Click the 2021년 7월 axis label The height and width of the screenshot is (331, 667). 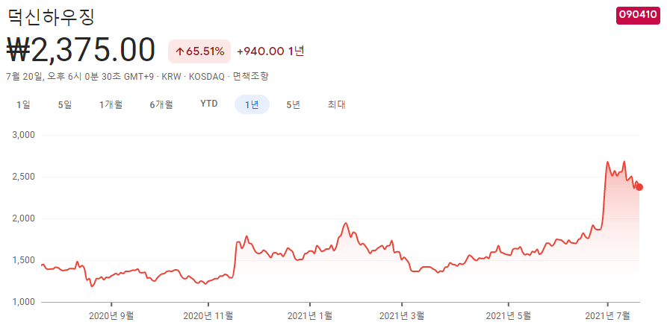(x=608, y=315)
